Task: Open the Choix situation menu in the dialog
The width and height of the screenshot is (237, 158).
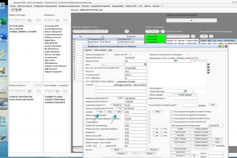Action: 100,50
